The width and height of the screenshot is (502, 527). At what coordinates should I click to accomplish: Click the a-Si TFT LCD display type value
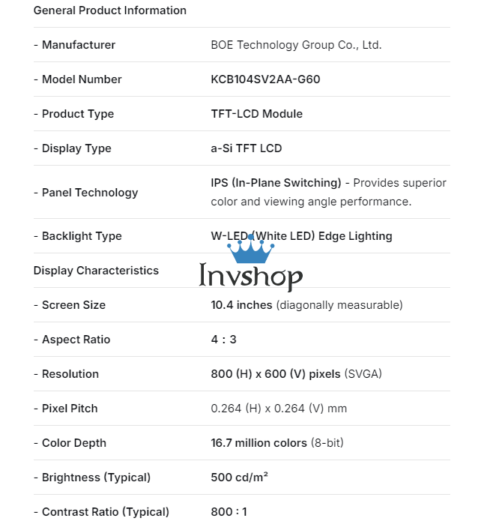click(x=246, y=148)
